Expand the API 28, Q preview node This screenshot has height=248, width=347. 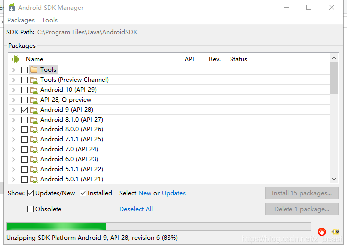click(x=14, y=100)
